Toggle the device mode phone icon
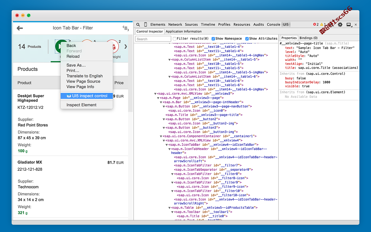Image resolution: width=371 pixels, height=232 pixels. (145, 25)
